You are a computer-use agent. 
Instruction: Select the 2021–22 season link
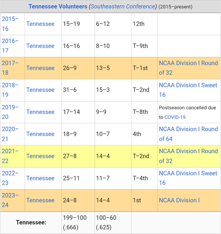coord(10,156)
